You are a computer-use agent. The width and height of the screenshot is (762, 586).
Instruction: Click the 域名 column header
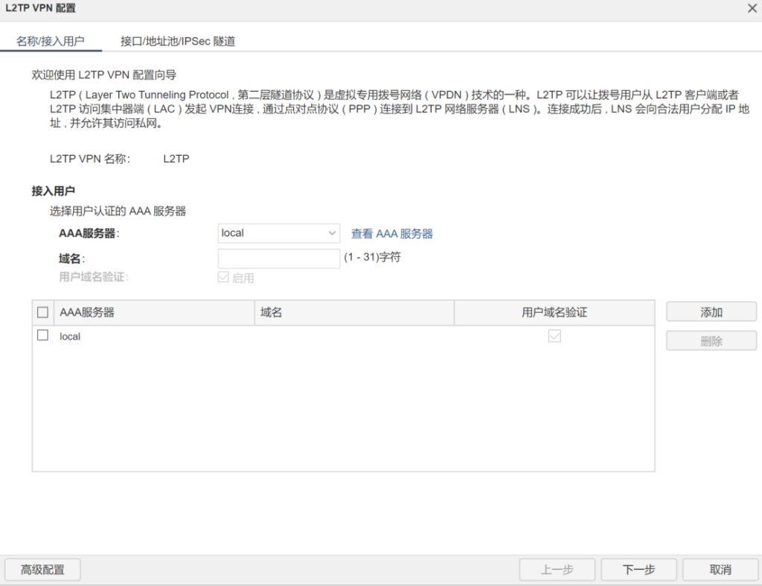click(354, 312)
